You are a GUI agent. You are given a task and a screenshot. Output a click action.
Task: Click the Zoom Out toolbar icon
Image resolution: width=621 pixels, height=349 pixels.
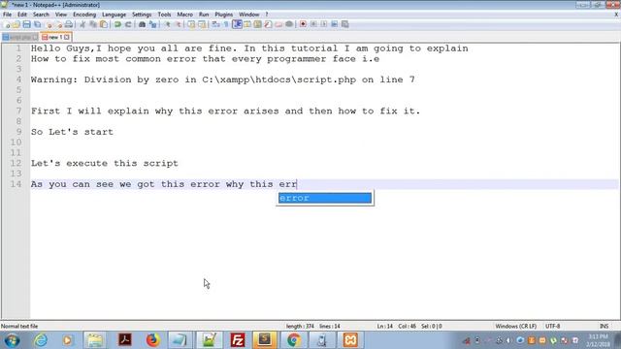pos(179,24)
